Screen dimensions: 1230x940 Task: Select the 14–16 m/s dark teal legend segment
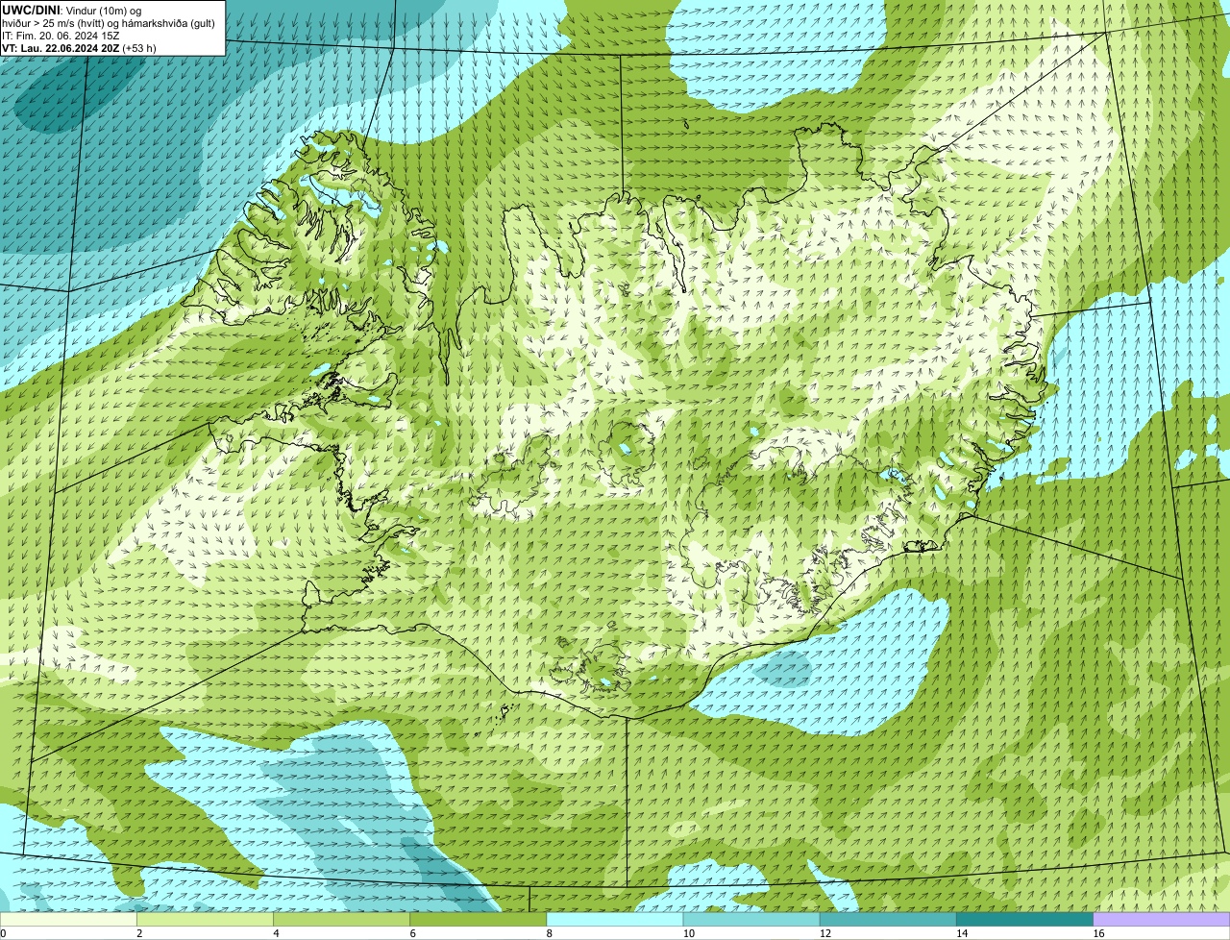[1025, 919]
